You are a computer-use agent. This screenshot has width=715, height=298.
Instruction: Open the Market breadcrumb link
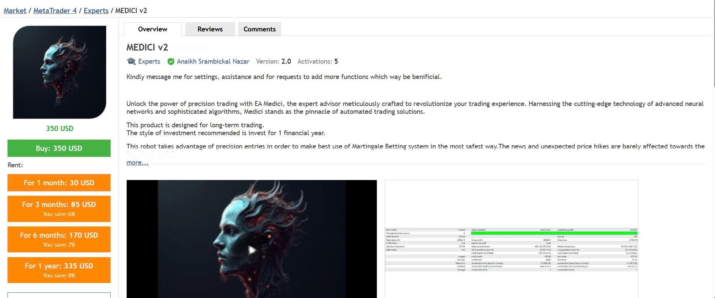tap(15, 10)
